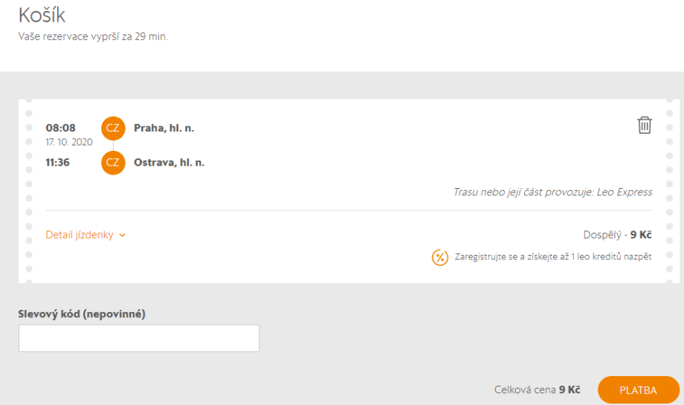Click the Leo Express operator note
The height and width of the screenshot is (405, 684).
tap(552, 192)
